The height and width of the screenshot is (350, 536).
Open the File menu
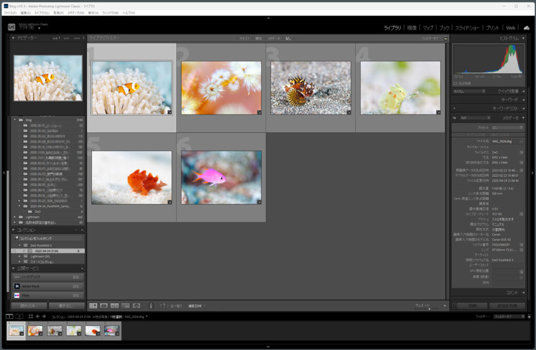pyautogui.click(x=10, y=13)
